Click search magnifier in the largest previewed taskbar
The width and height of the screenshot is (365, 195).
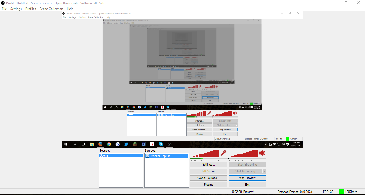pyautogui.click(x=75, y=144)
